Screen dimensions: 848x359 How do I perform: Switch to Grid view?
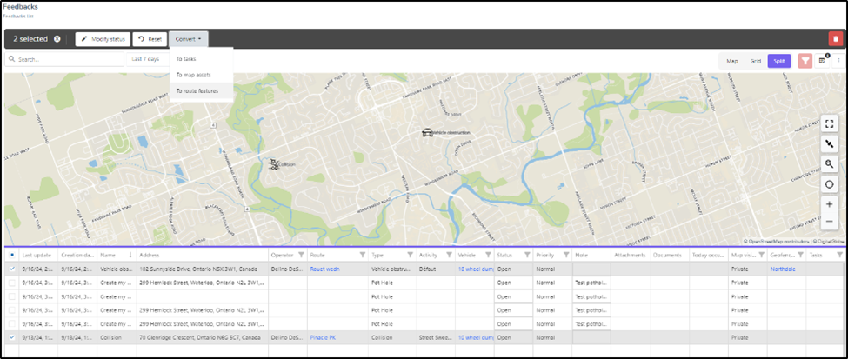[x=756, y=61]
